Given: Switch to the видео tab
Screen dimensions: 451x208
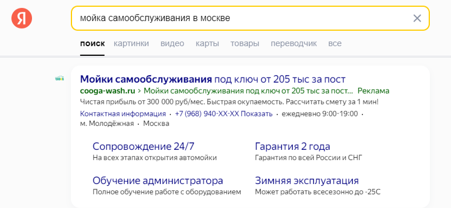Looking at the screenshot, I should (172, 44).
